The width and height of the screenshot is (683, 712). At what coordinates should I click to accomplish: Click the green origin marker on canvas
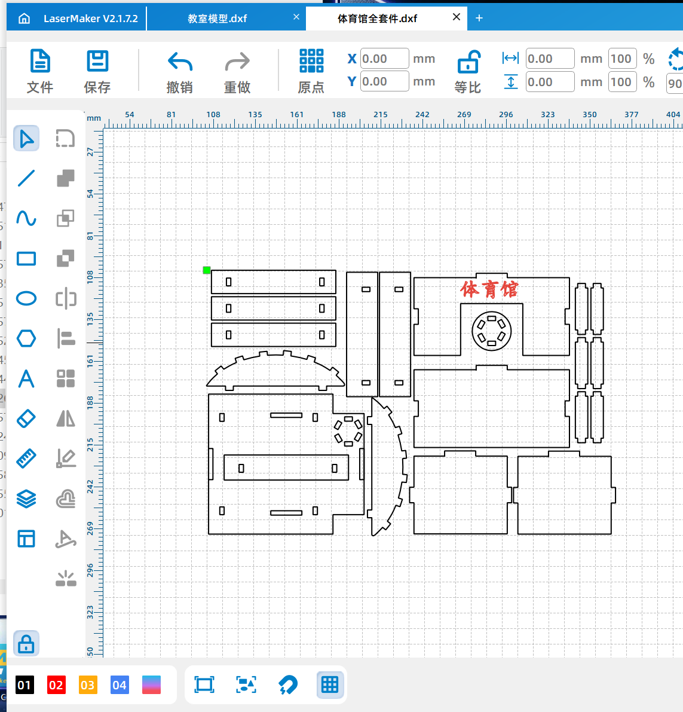click(x=207, y=270)
